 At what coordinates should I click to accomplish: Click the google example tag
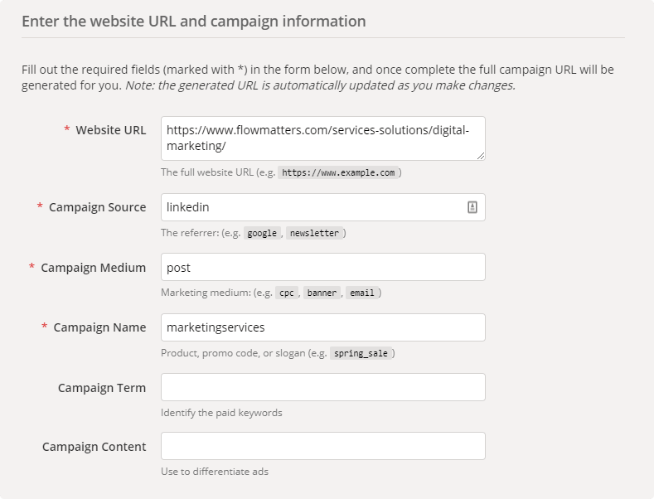[262, 234]
